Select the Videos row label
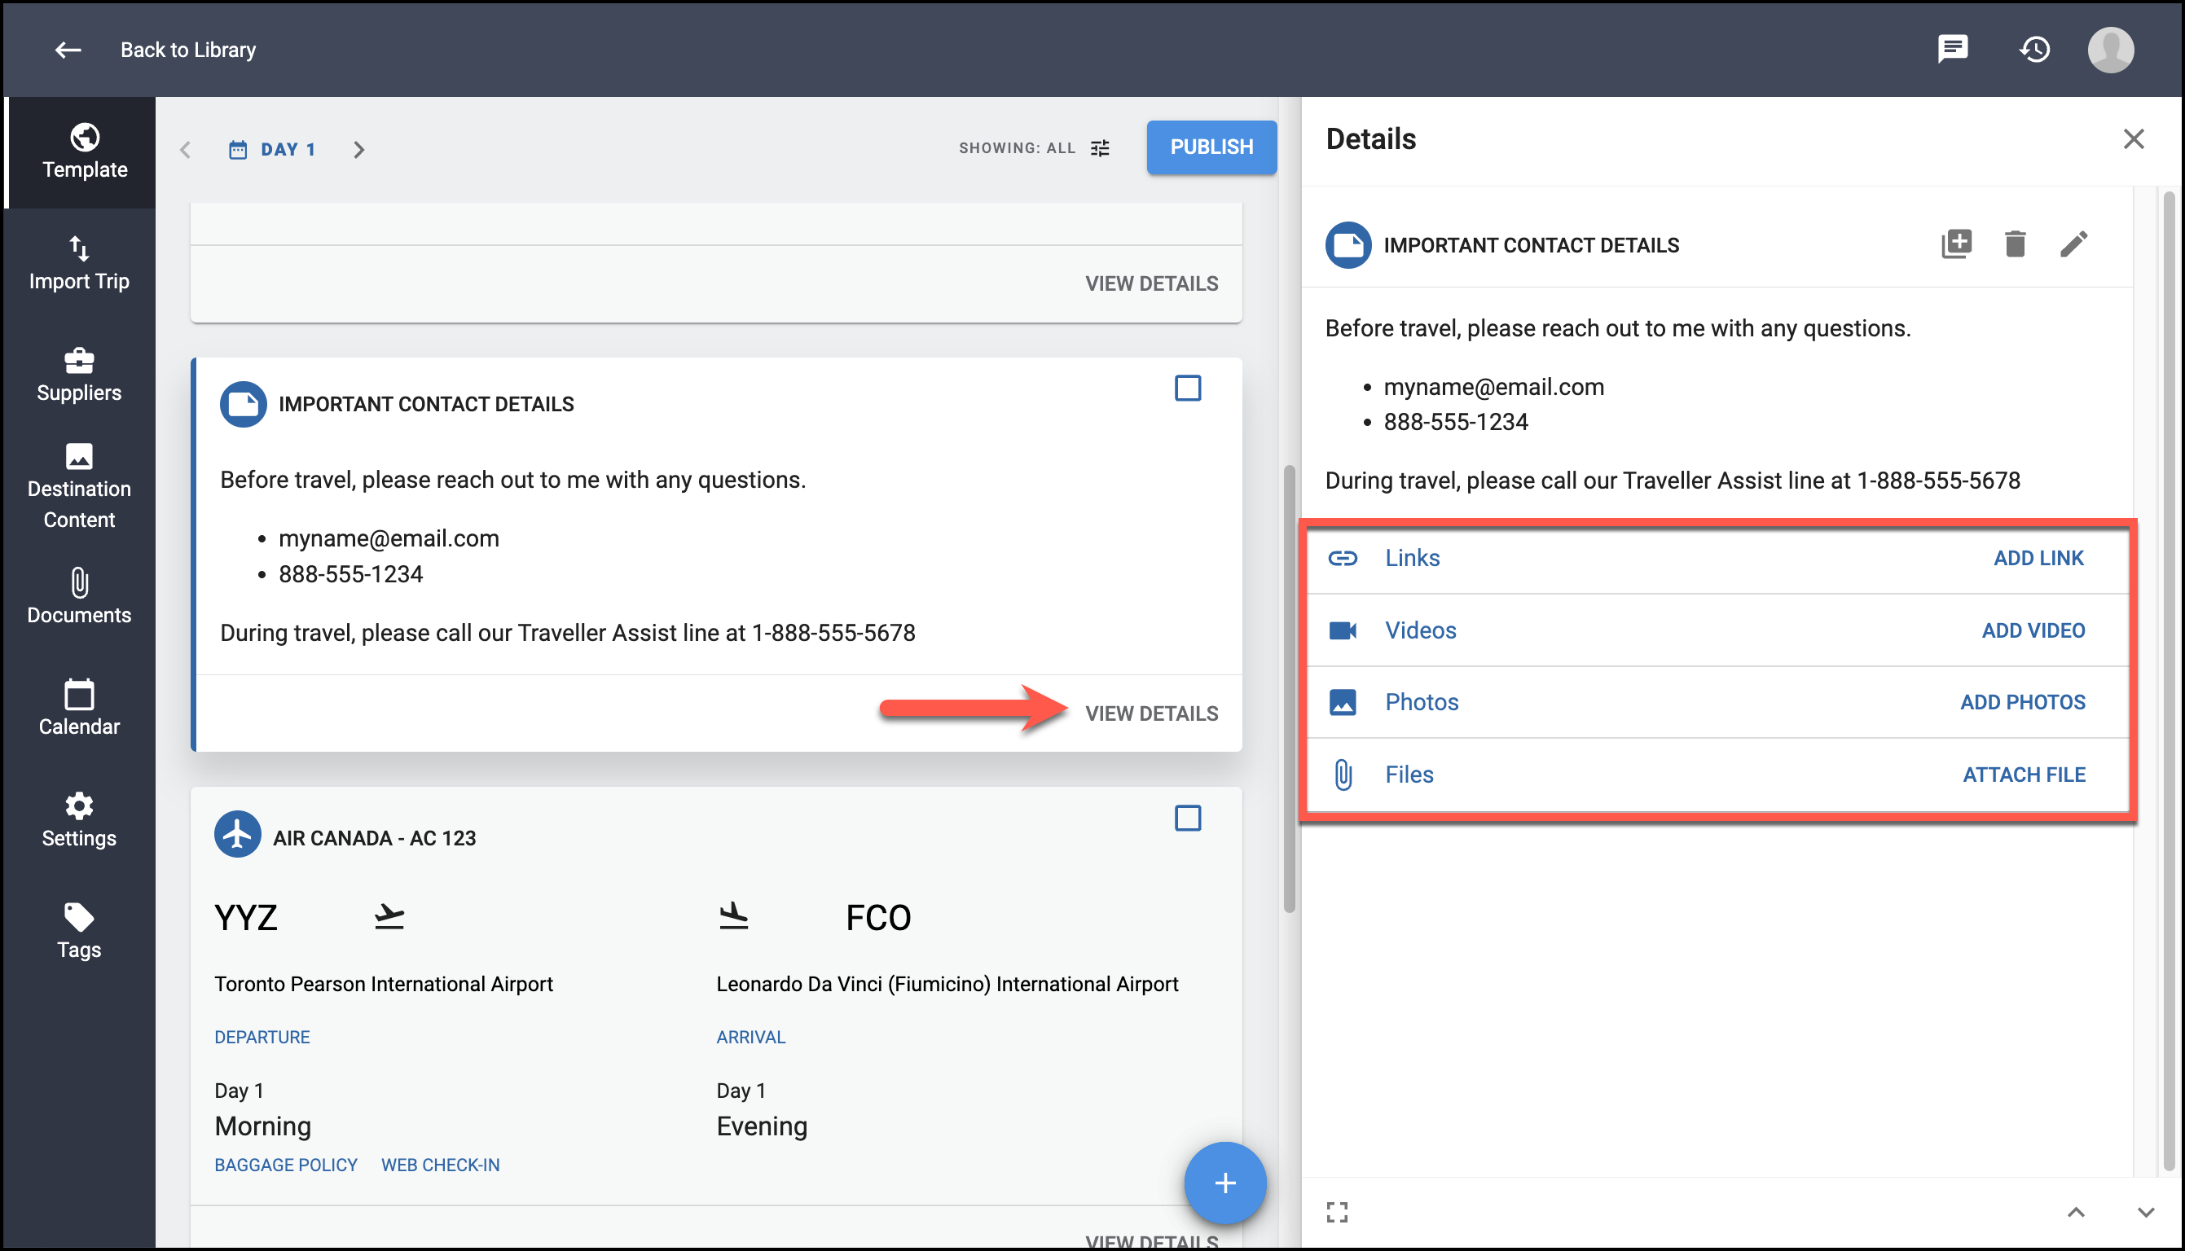The height and width of the screenshot is (1251, 2185). (x=1420, y=630)
